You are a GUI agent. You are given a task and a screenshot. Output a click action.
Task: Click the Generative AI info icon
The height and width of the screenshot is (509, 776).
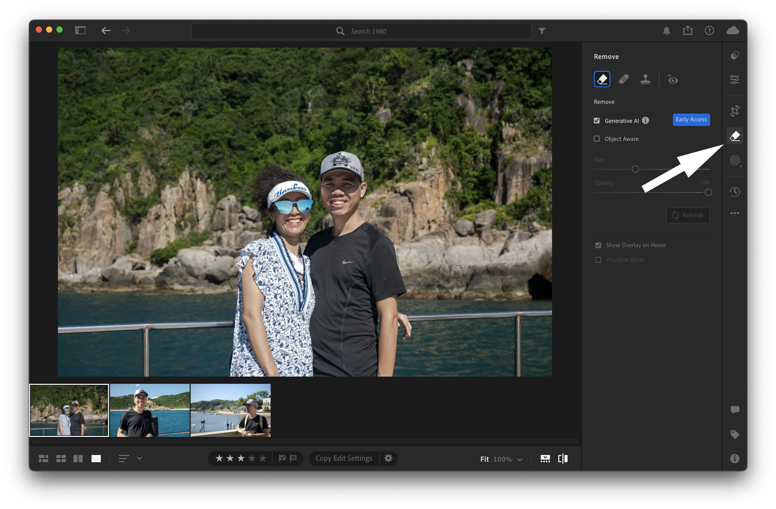646,120
